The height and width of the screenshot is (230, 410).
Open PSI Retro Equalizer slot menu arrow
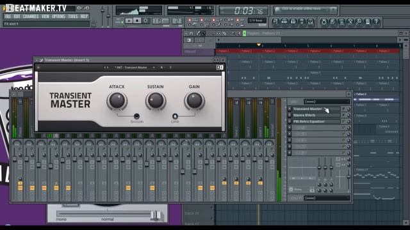coord(290,121)
